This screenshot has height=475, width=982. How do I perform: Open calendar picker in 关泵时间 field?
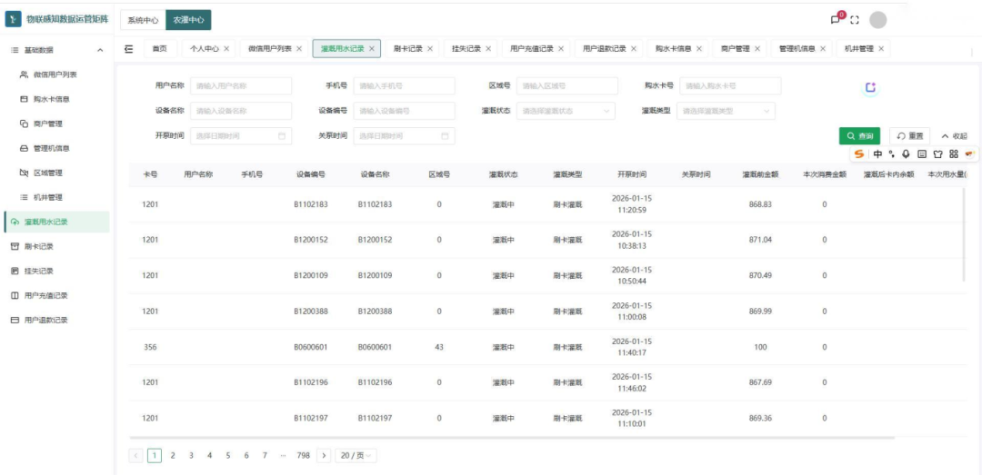click(x=445, y=136)
